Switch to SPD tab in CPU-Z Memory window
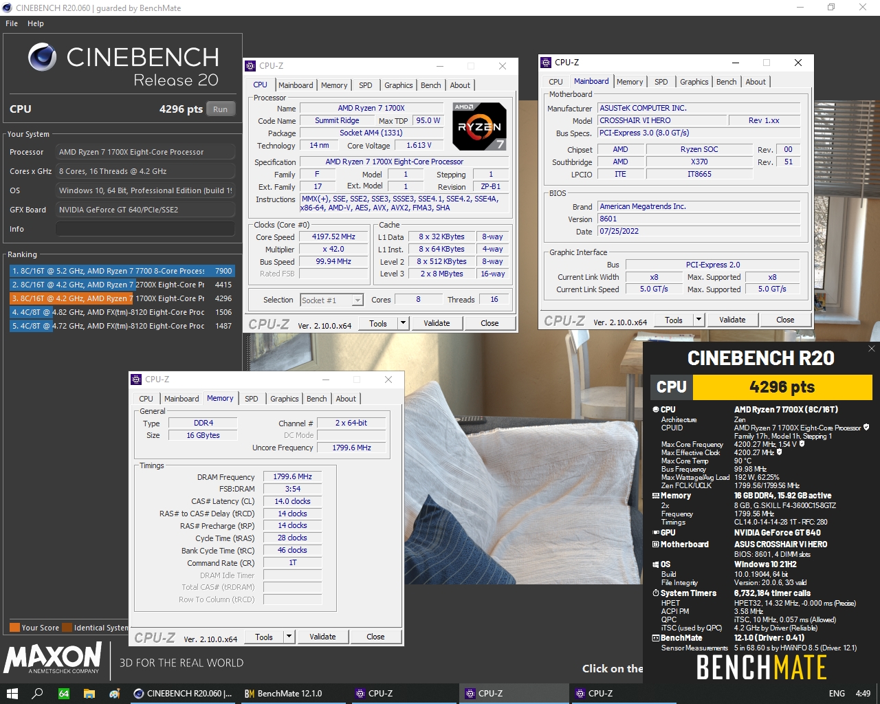This screenshot has width=880, height=704. [x=252, y=399]
